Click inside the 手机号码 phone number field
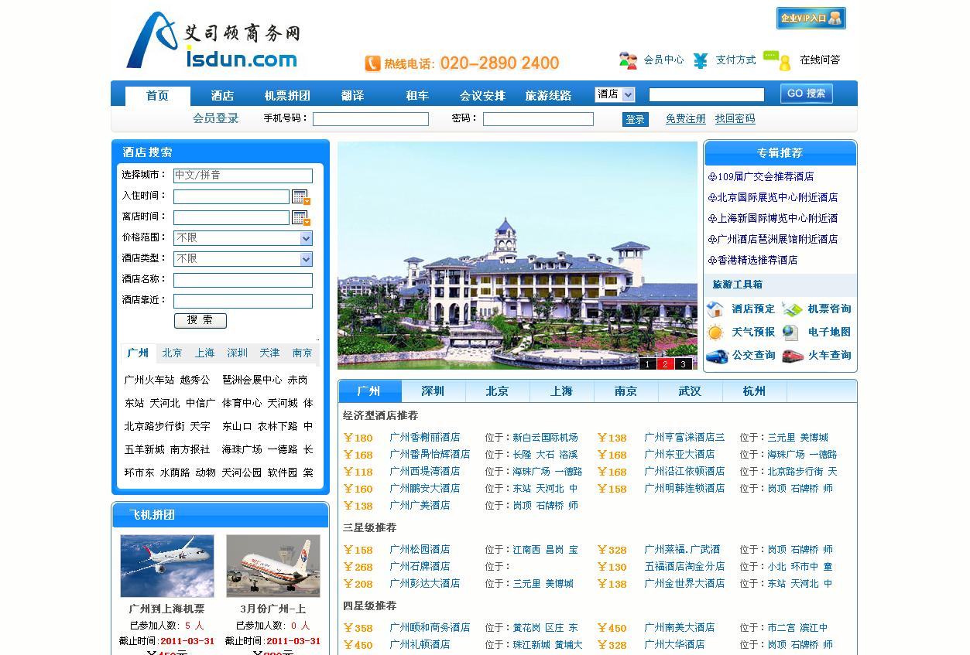The width and height of the screenshot is (970, 655). coord(370,119)
